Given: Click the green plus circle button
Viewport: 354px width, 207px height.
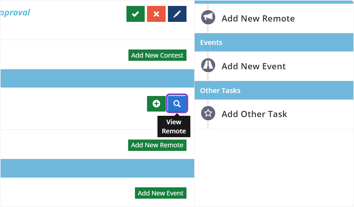Looking at the screenshot, I should [x=156, y=104].
